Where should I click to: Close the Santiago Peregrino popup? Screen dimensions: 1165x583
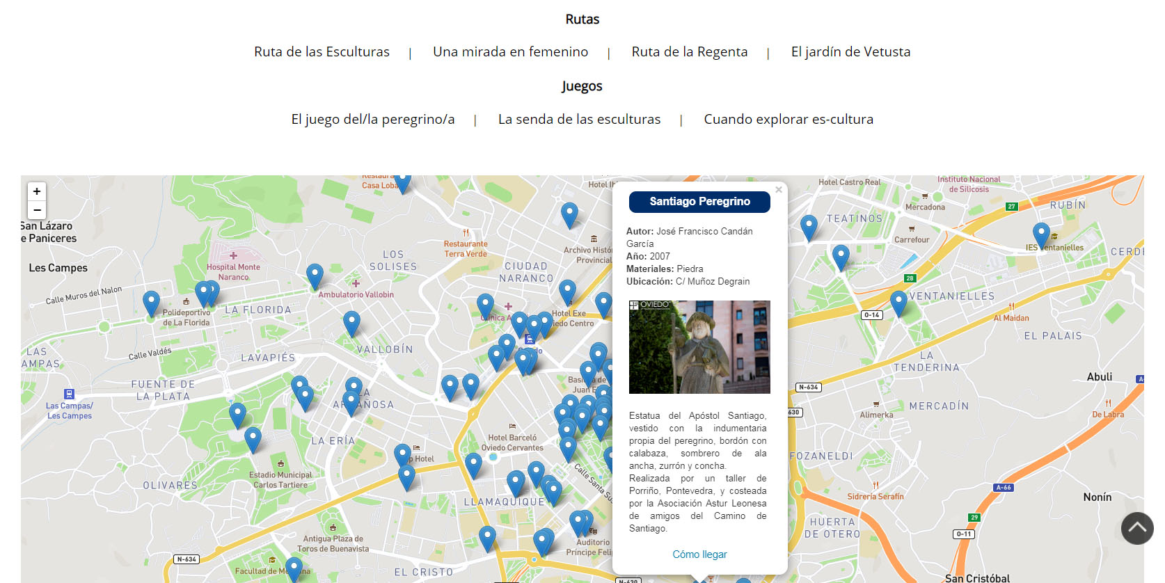779,190
